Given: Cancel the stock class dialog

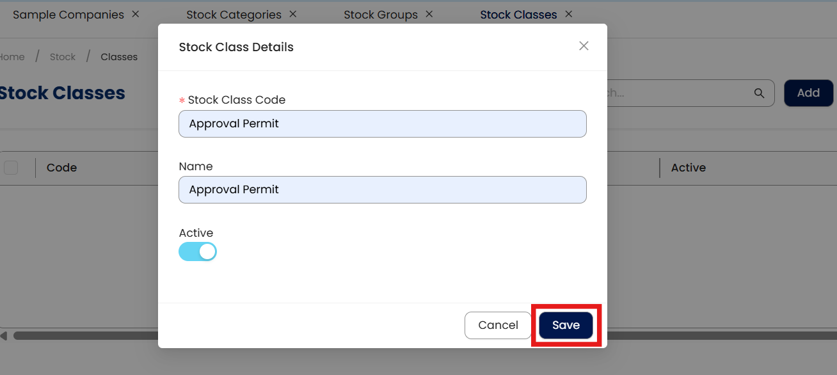Looking at the screenshot, I should pyautogui.click(x=498, y=325).
